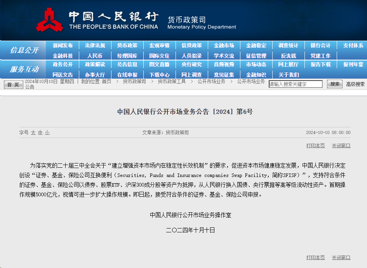Open the 市场动态 section
Image resolution: width=367 pixels, height=268 pixels.
pyautogui.click(x=256, y=64)
